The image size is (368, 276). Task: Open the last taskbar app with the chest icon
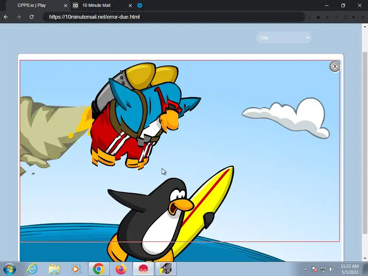(x=166, y=269)
